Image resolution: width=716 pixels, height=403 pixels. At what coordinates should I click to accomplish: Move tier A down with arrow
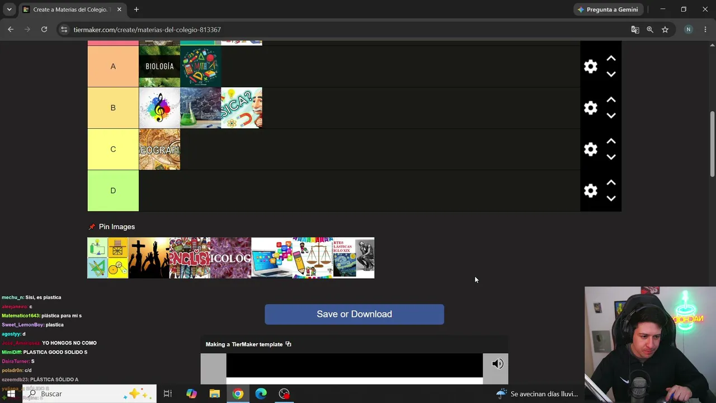point(611,74)
